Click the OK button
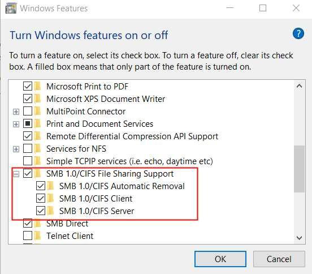Viewport: 312px width, 274px height. pyautogui.click(x=220, y=259)
